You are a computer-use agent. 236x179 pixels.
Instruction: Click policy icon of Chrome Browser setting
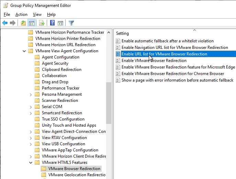point(118,73)
